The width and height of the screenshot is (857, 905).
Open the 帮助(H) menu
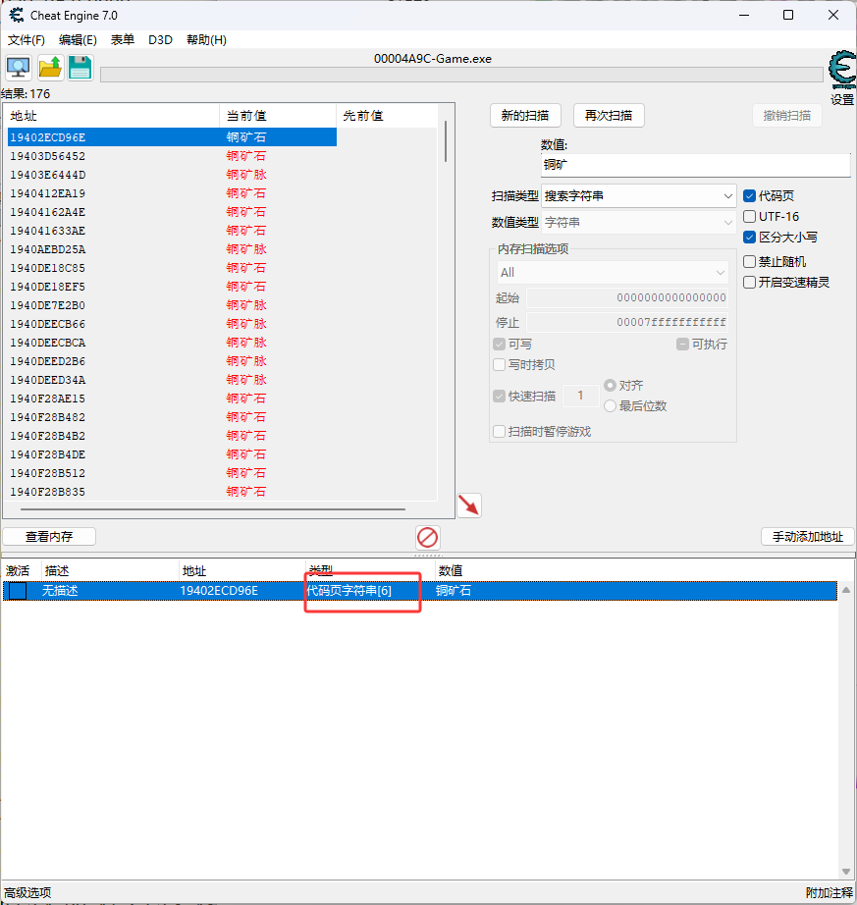(x=206, y=40)
